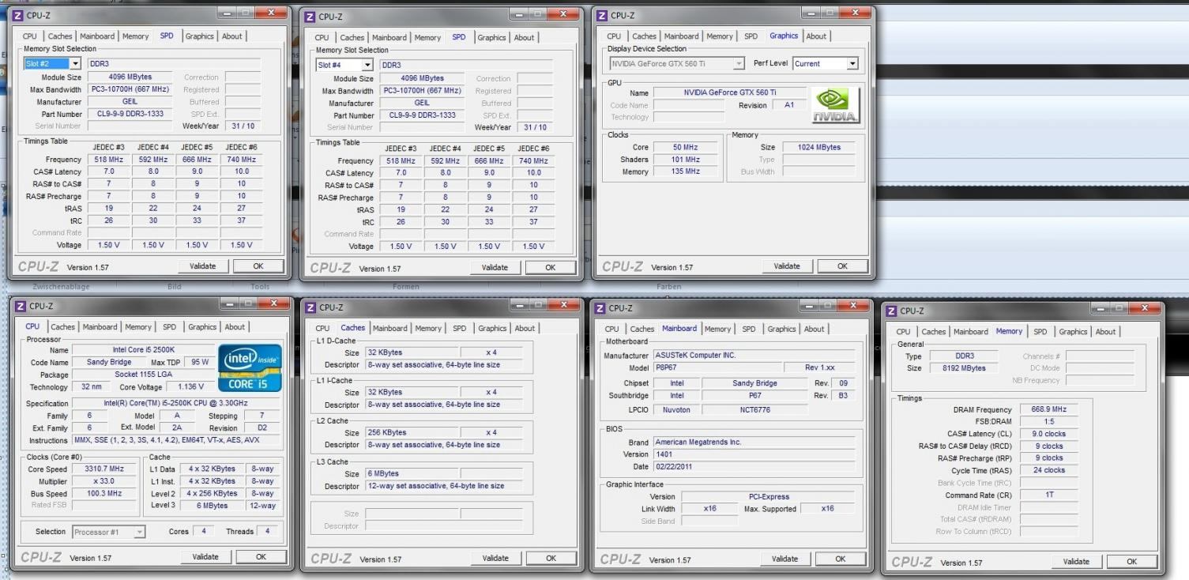Viewport: 1189px width, 580px height.
Task: Click OK in the Slot #4 SPD window
Action: tap(551, 268)
